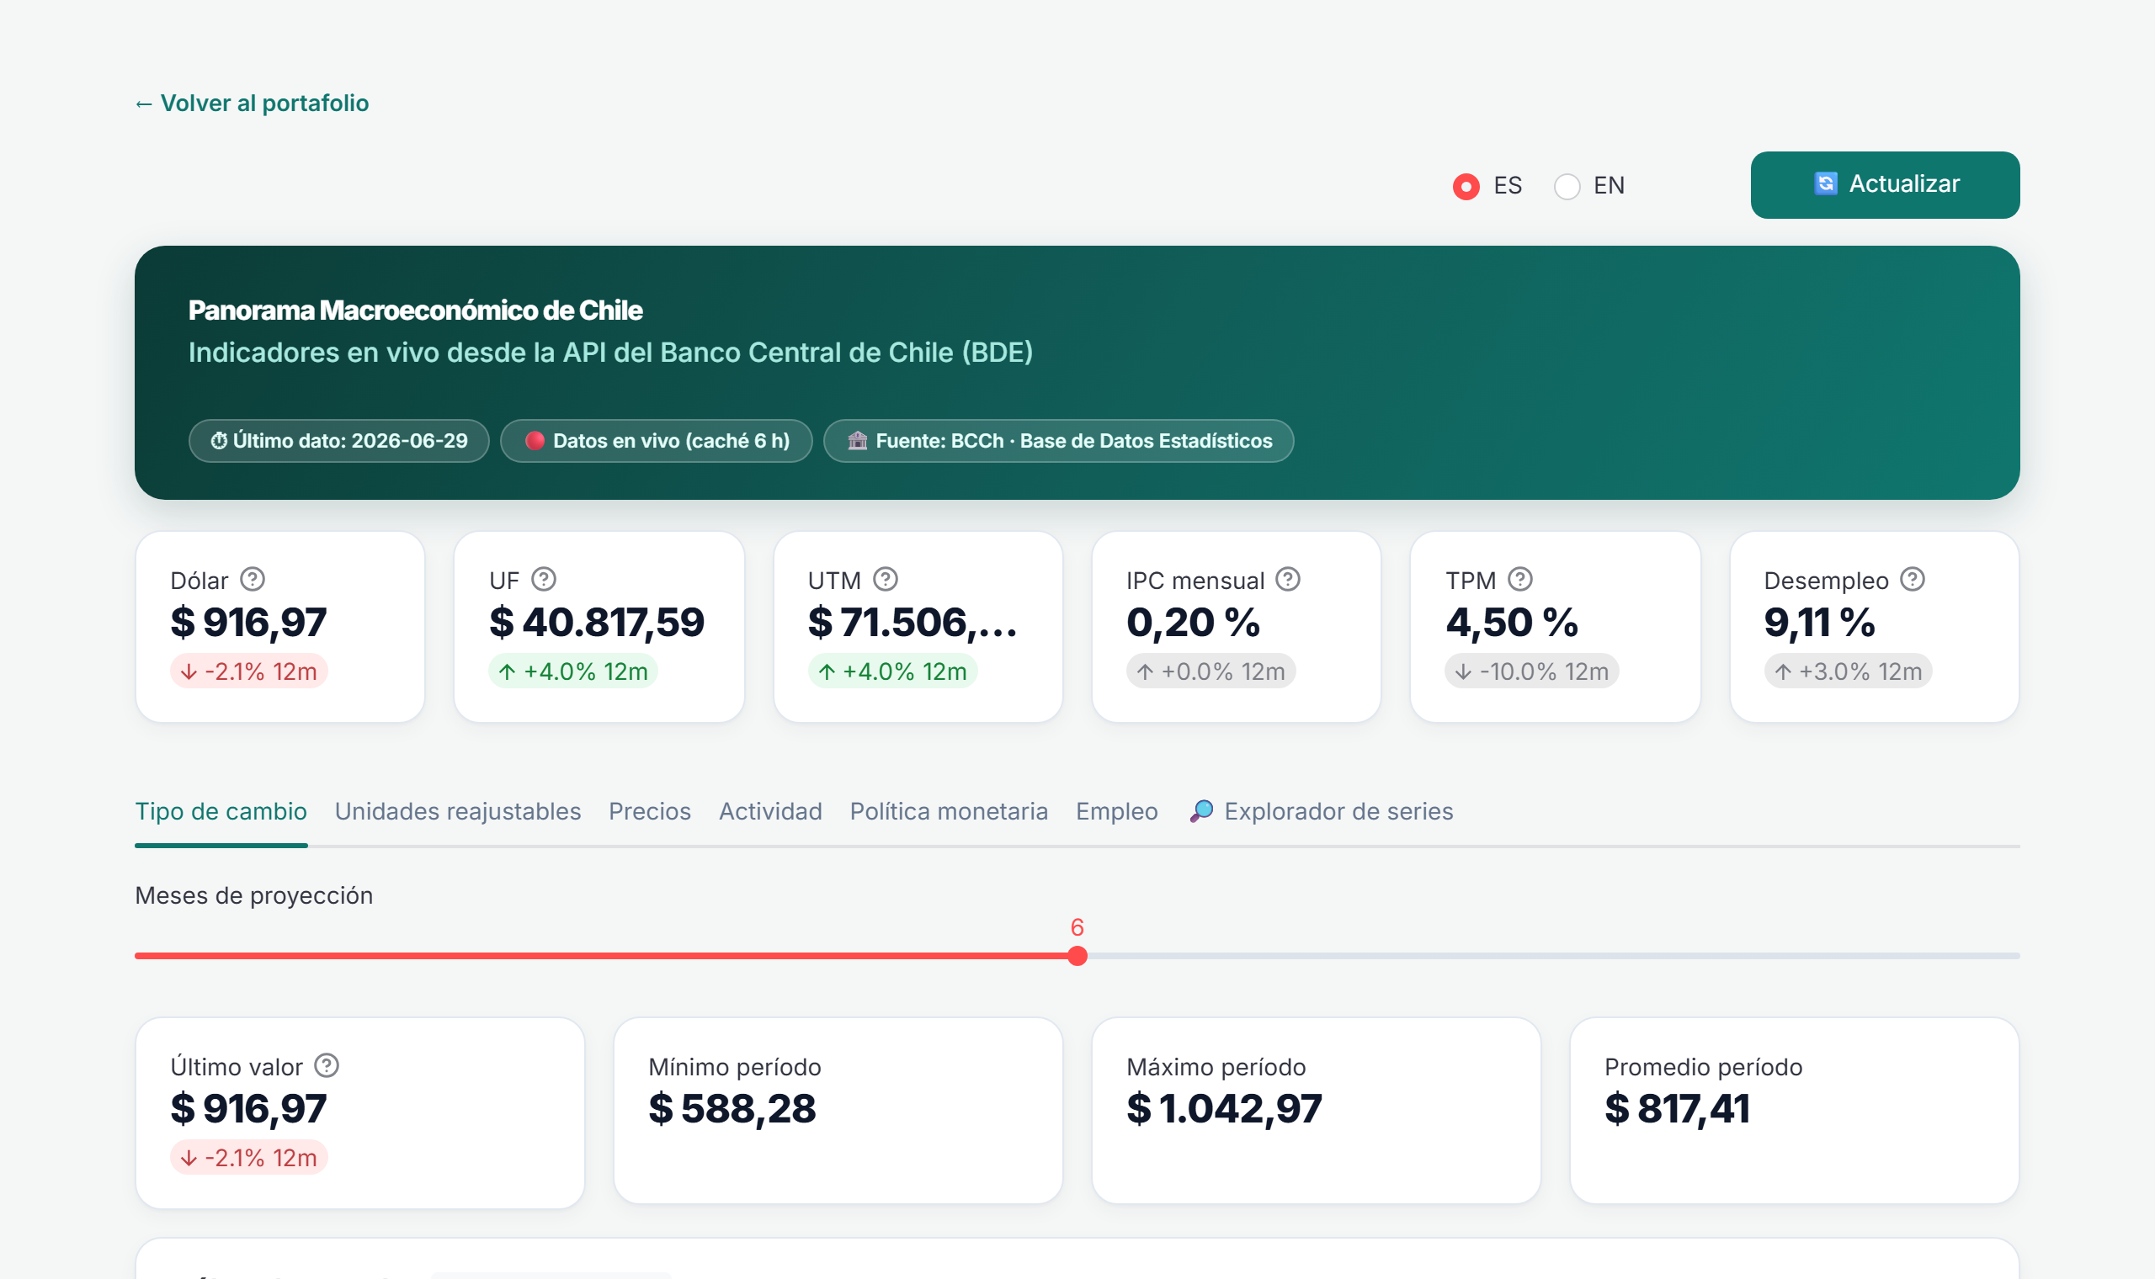Go to the Política monetaria tab
The width and height of the screenshot is (2155, 1279).
tap(949, 811)
